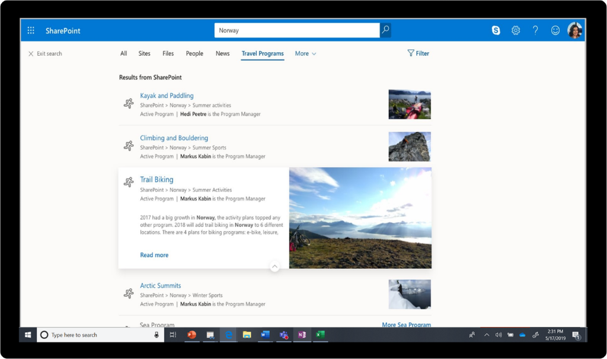607x359 pixels.
Task: Open Microsoft Teams from the taskbar
Action: pyautogui.click(x=283, y=335)
